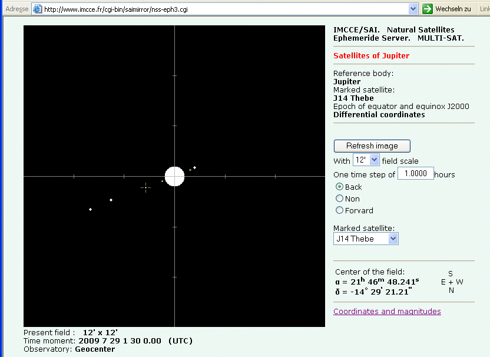The height and width of the screenshot is (357, 490).
Task: Expand the address bar URL history dropdown
Action: tap(413, 9)
